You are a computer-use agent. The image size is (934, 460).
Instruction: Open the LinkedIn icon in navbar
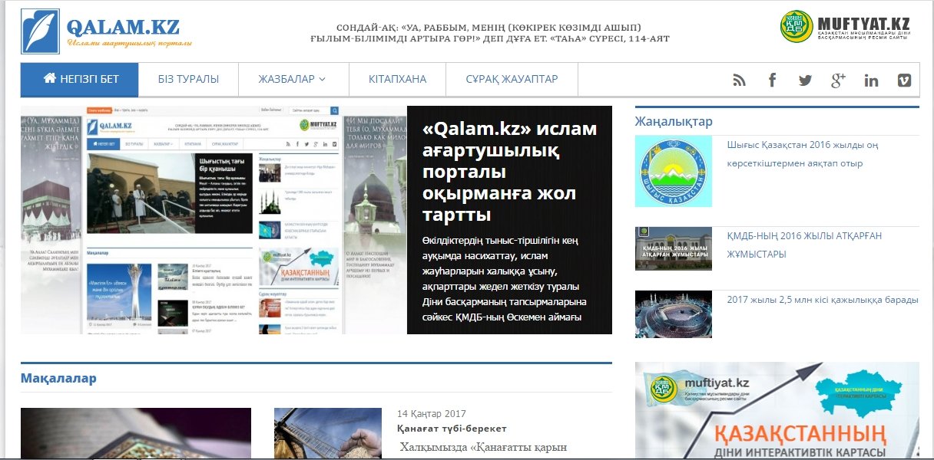871,80
